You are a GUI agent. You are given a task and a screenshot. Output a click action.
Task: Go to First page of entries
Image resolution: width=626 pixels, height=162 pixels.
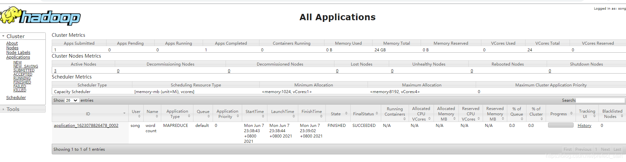pos(568,149)
